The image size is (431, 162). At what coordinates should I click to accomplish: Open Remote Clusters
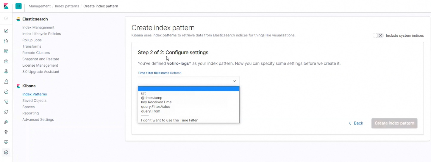pyautogui.click(x=36, y=53)
